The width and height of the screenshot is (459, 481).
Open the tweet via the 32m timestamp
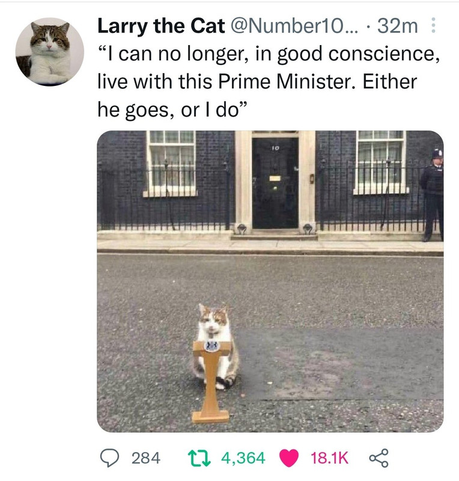tap(397, 26)
